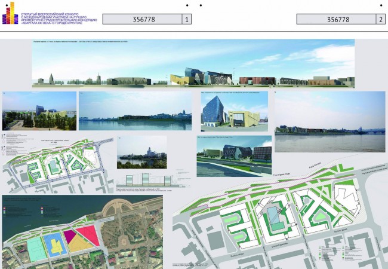Open the embankment view building render

234,156
